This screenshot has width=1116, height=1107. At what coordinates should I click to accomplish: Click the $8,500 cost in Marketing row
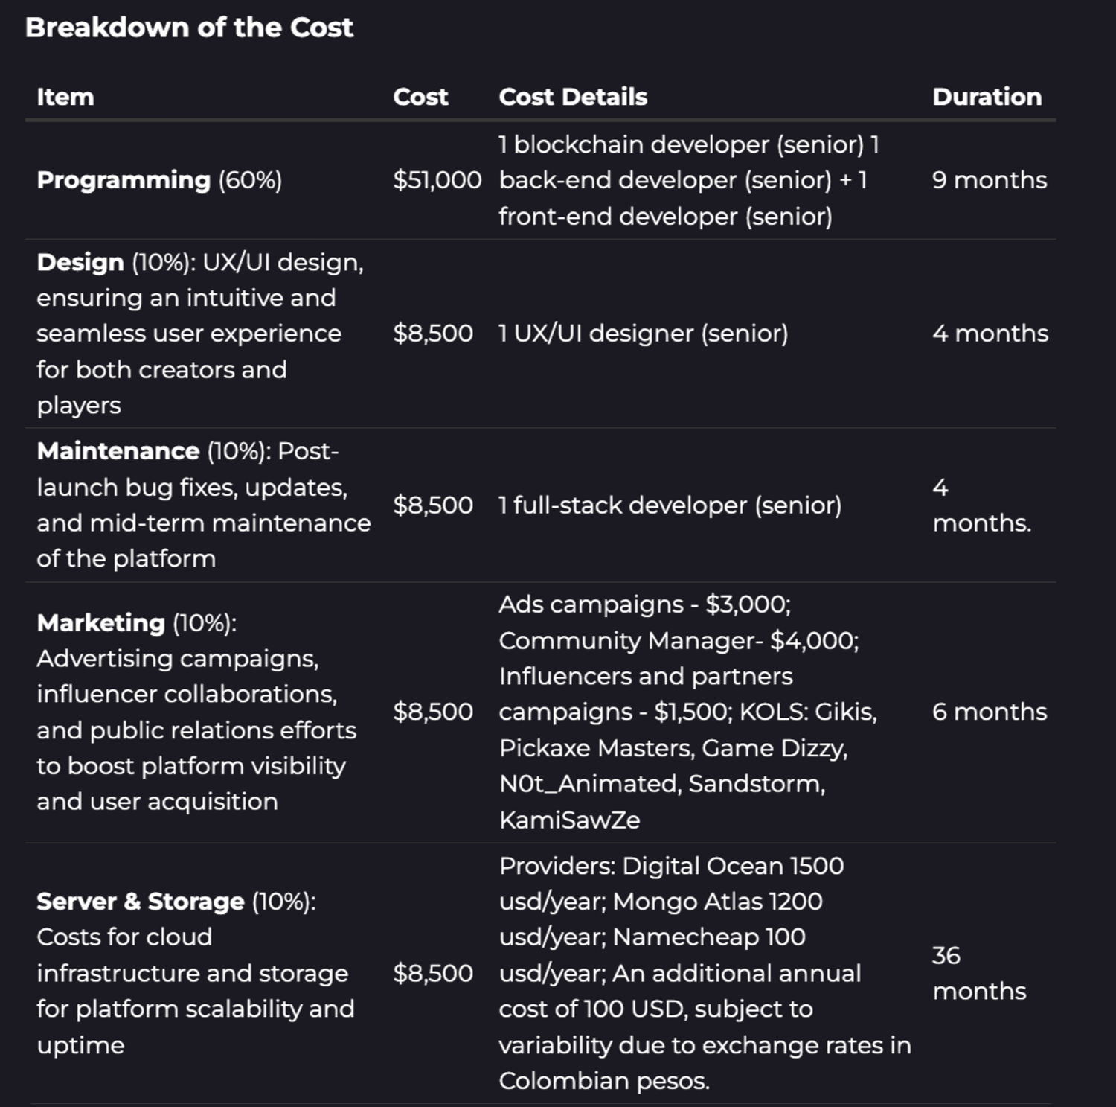coord(433,712)
